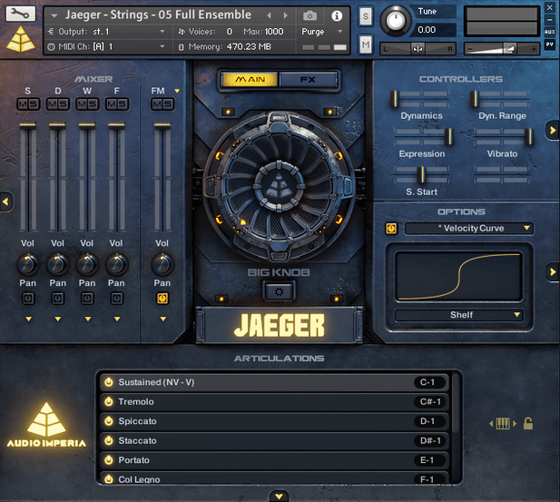Screen dimensions: 560x502
Task: Toggle Staccato articulation power icon
Action: (109, 440)
